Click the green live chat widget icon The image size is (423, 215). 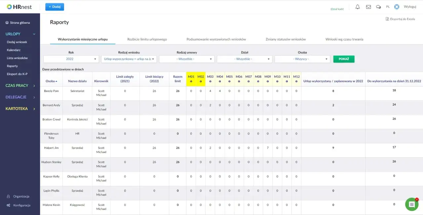(x=412, y=204)
